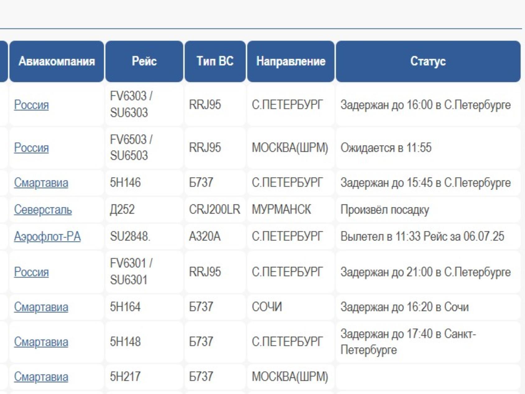Image resolution: width=525 pixels, height=394 pixels.
Task: Open the Аэрофлот-РА airline link
Action: point(47,237)
